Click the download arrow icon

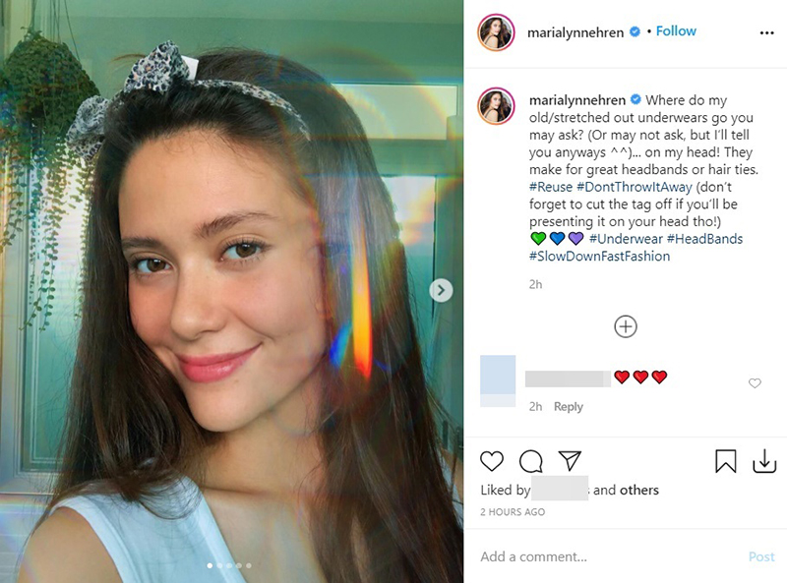tap(764, 461)
